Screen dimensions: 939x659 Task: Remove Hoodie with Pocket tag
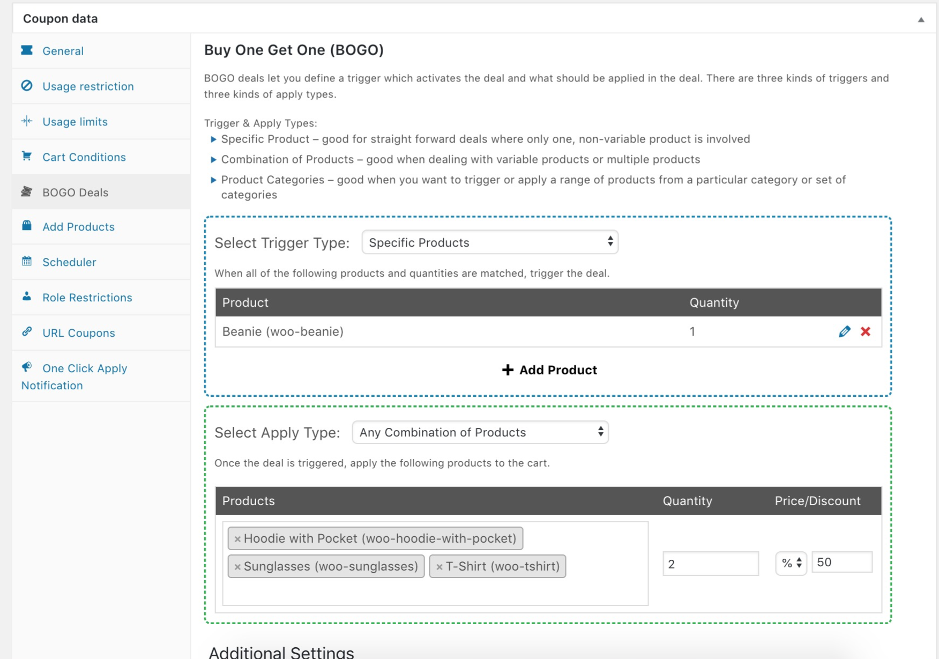tap(237, 539)
